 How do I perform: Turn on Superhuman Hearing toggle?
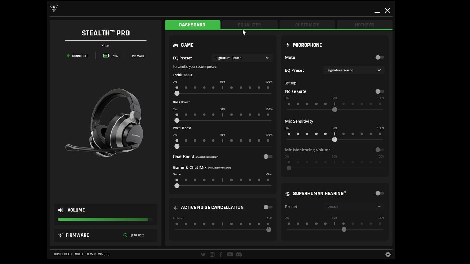380,193
